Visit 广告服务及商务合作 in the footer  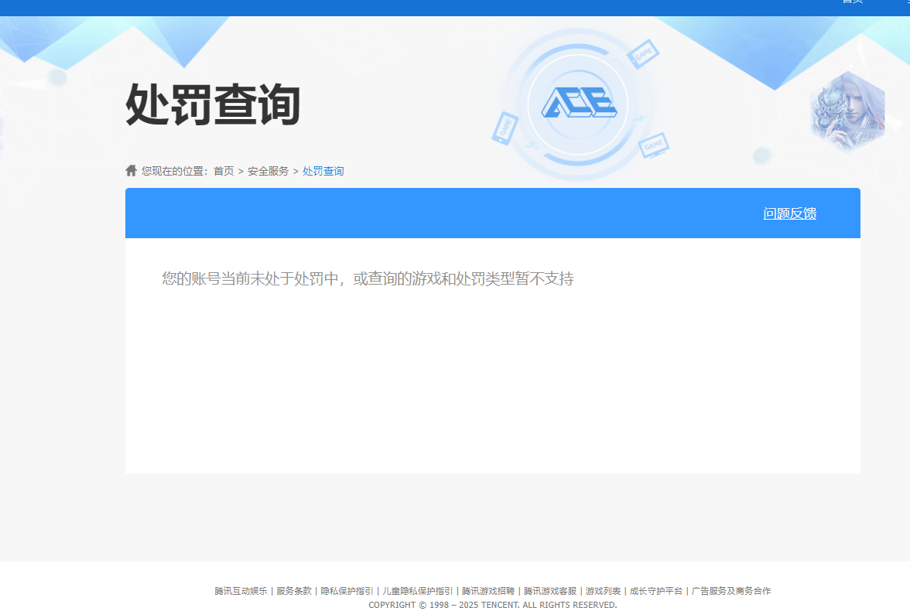tap(731, 590)
